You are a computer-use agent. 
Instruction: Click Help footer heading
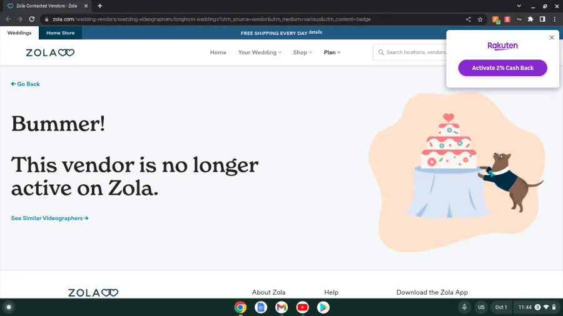(331, 292)
